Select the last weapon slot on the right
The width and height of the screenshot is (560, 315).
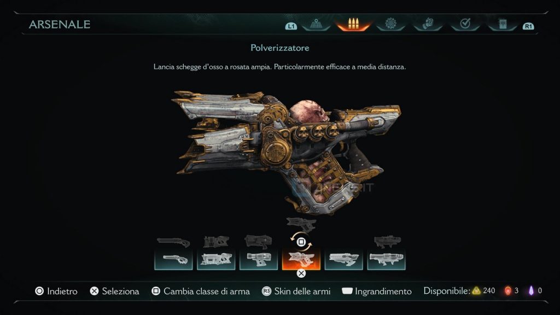pos(386,259)
